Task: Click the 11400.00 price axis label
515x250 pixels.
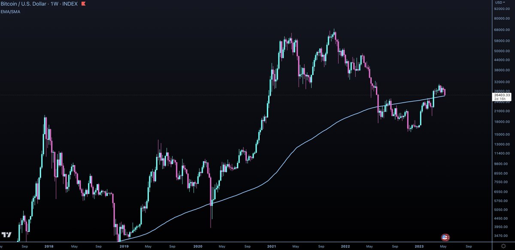Action: [502, 154]
